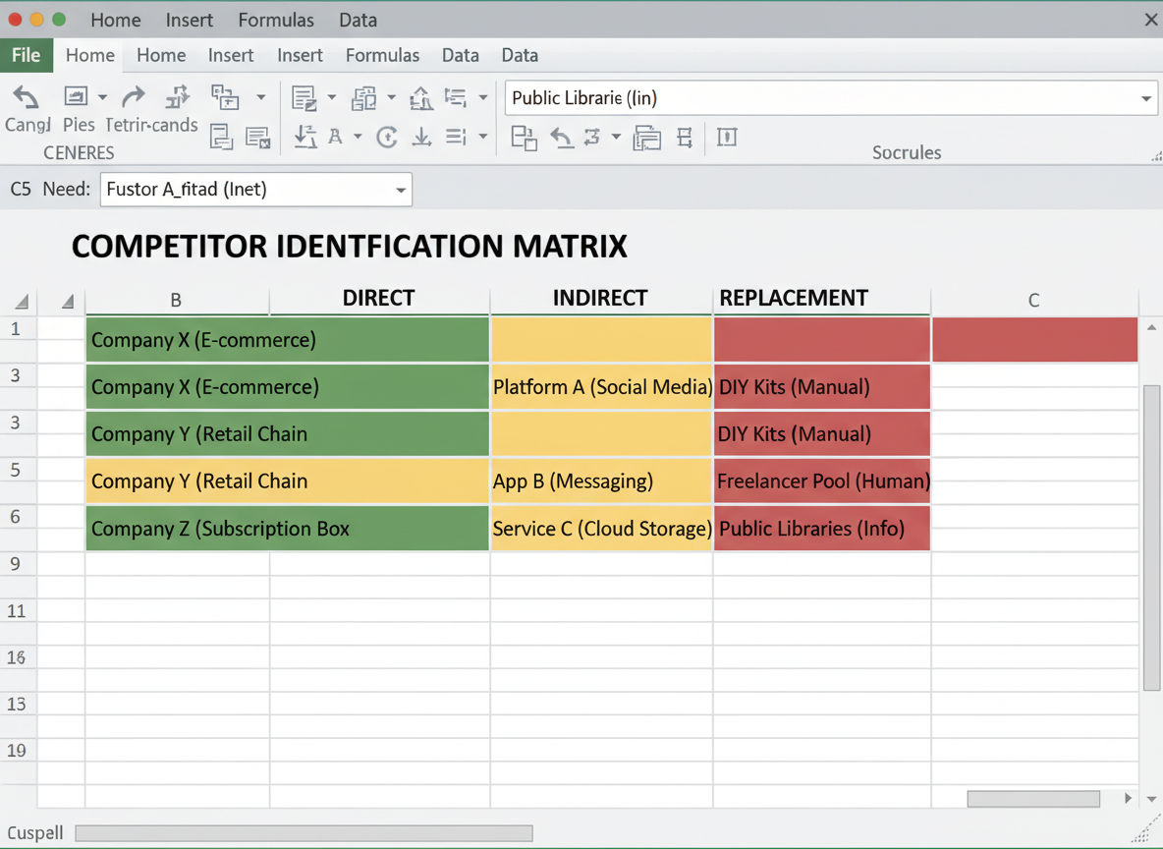Select the red cell in column C row 1
1163x849 pixels.
coord(1033,339)
